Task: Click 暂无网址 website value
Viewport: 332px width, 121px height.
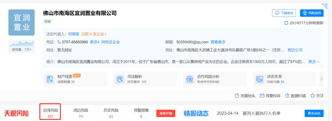Action: tap(65, 50)
